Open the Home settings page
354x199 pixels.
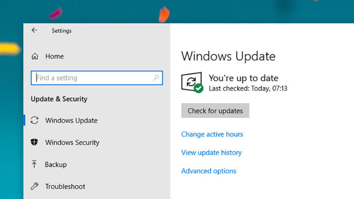[x=54, y=57]
